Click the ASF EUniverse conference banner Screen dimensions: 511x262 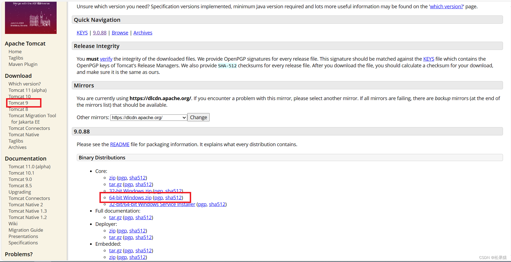(x=30, y=17)
